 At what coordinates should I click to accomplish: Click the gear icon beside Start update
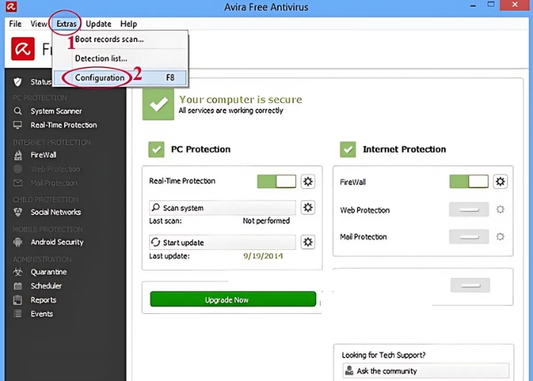pos(308,242)
